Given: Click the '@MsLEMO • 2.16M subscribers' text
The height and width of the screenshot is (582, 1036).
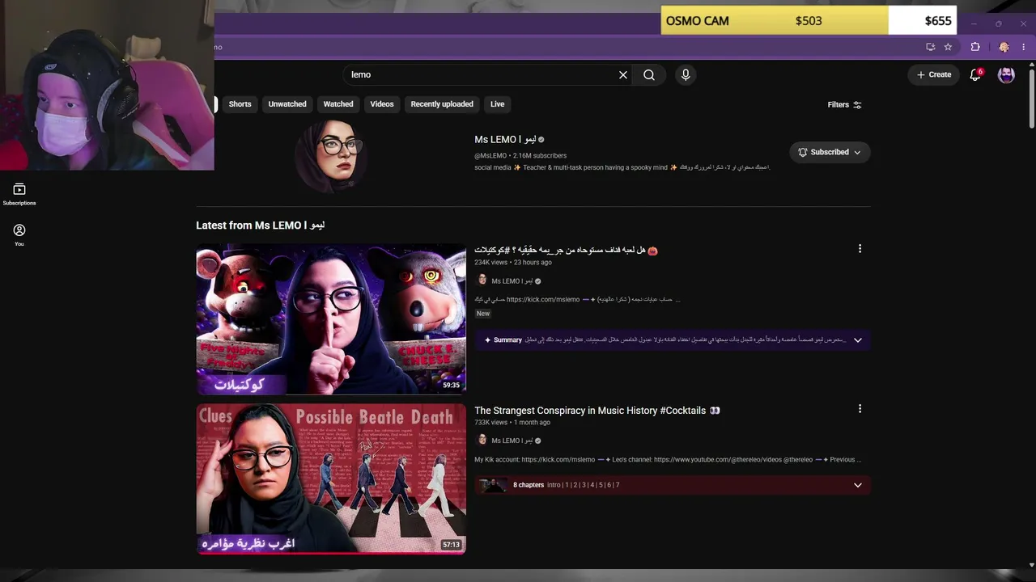Looking at the screenshot, I should 520,156.
